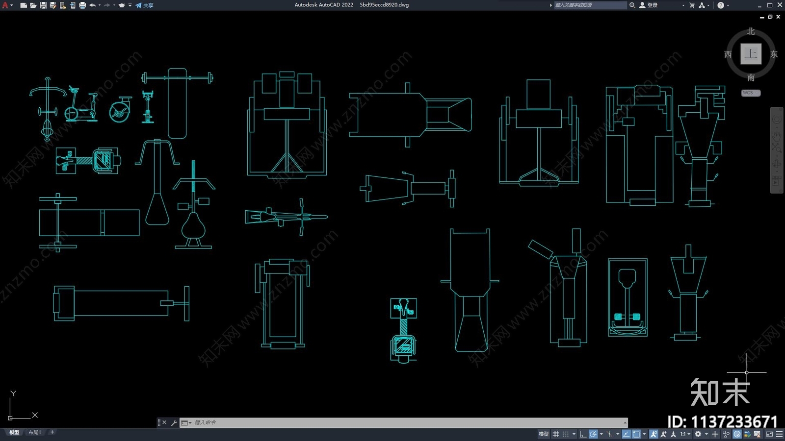Undo the last action with the arrow icon

[x=92, y=5]
